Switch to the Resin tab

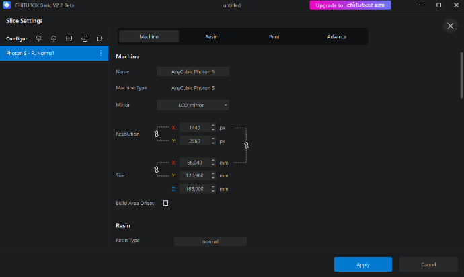tap(211, 36)
